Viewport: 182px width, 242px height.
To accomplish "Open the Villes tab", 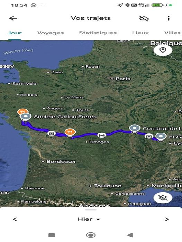I will (x=172, y=33).
